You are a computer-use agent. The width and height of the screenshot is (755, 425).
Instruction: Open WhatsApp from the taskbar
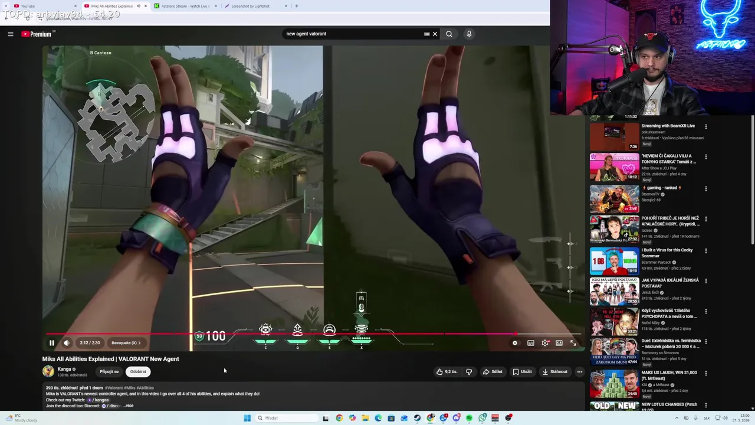click(482, 418)
